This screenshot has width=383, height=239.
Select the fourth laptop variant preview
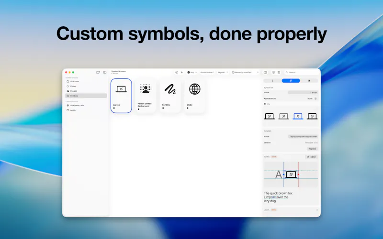312,116
